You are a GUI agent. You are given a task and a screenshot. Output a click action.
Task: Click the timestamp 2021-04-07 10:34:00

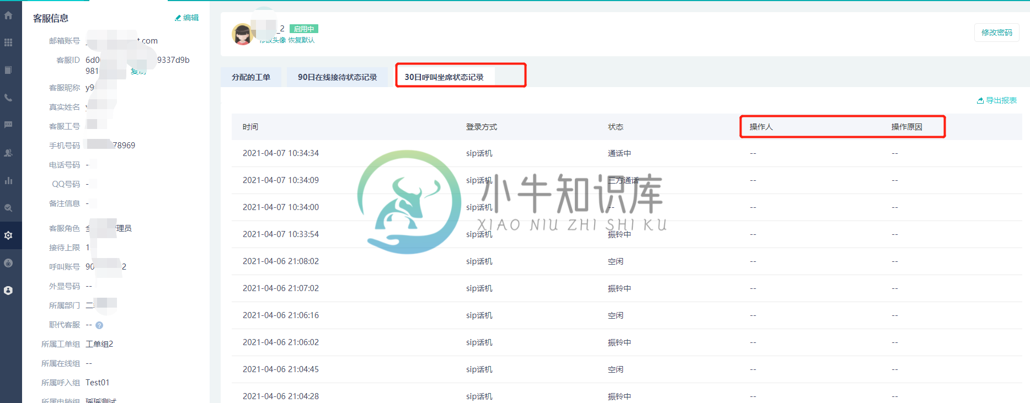point(281,207)
